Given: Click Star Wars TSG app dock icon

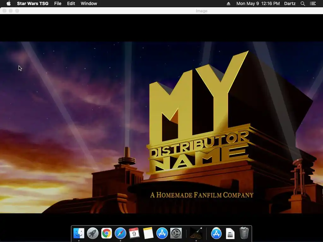Looking at the screenshot, I should point(196,233).
